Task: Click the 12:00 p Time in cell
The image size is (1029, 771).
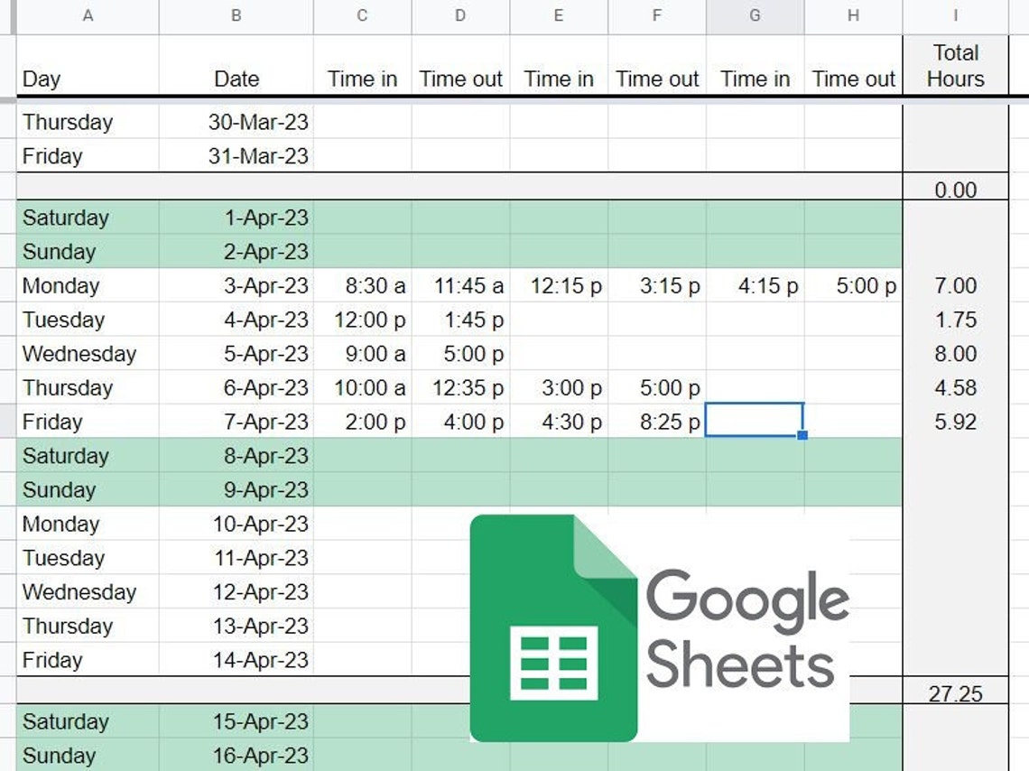Action: pos(362,320)
